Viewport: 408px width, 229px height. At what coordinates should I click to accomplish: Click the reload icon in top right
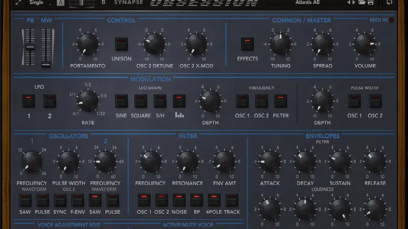coord(390,3)
